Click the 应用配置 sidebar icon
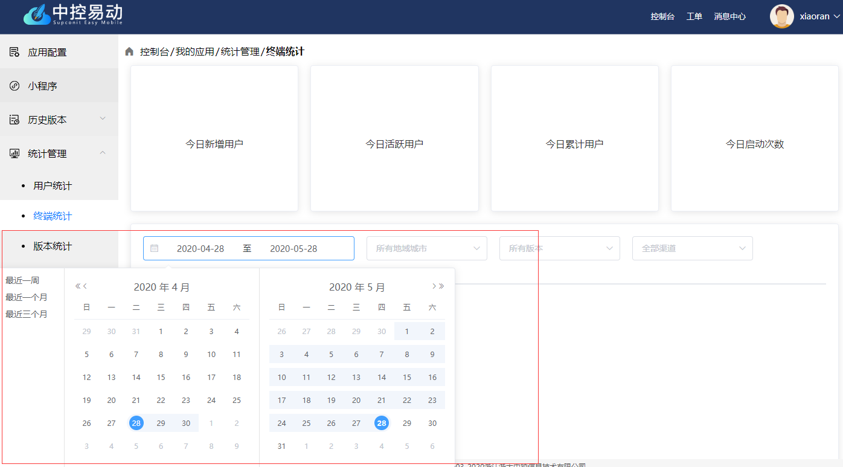843x467 pixels. point(14,52)
